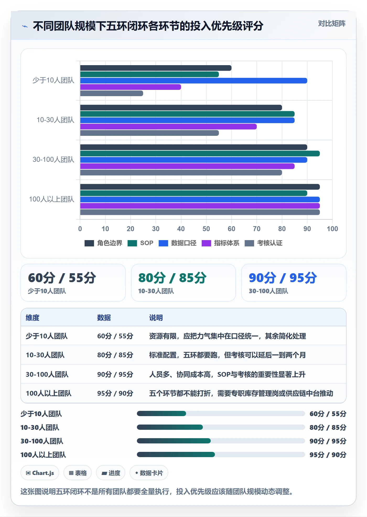Click the chart y-axis label 100人以上团队
The image size is (367, 517).
click(x=52, y=199)
